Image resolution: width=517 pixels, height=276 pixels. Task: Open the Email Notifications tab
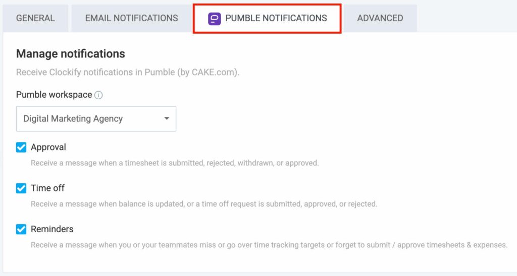pyautogui.click(x=132, y=18)
